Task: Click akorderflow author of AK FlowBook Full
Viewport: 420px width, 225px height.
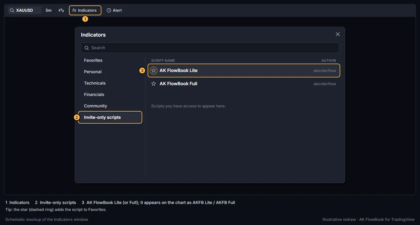Action: 325,84
